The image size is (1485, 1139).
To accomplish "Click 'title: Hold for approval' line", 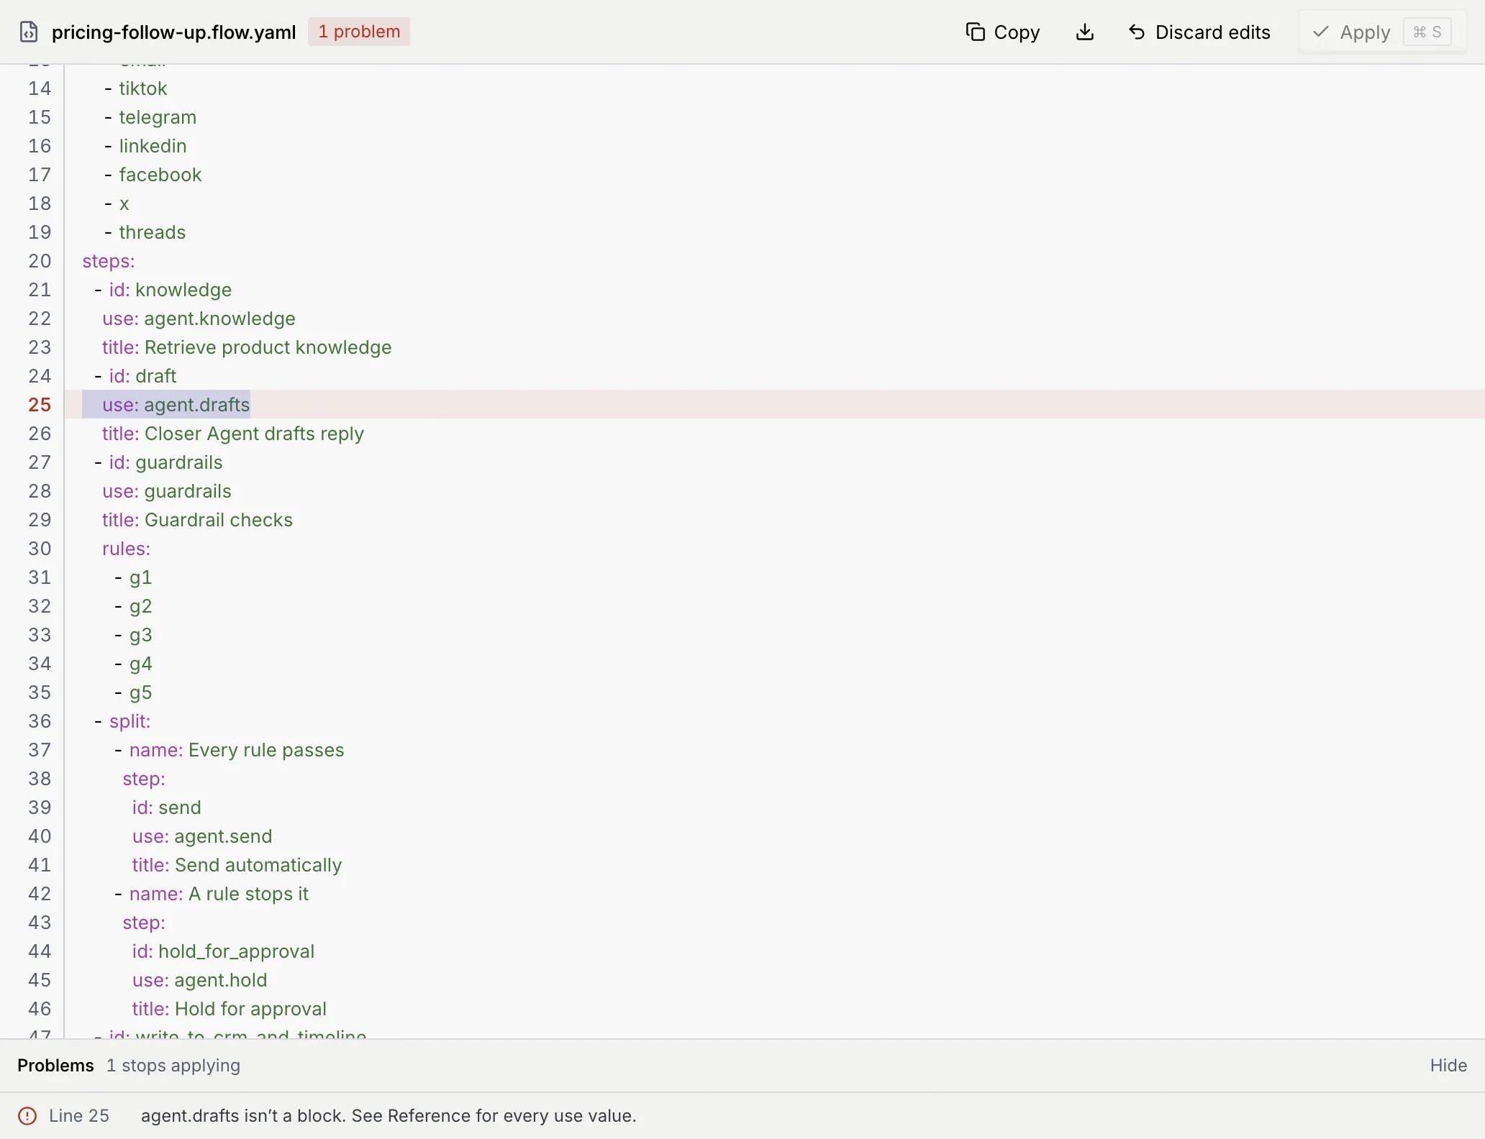I will tap(229, 1009).
